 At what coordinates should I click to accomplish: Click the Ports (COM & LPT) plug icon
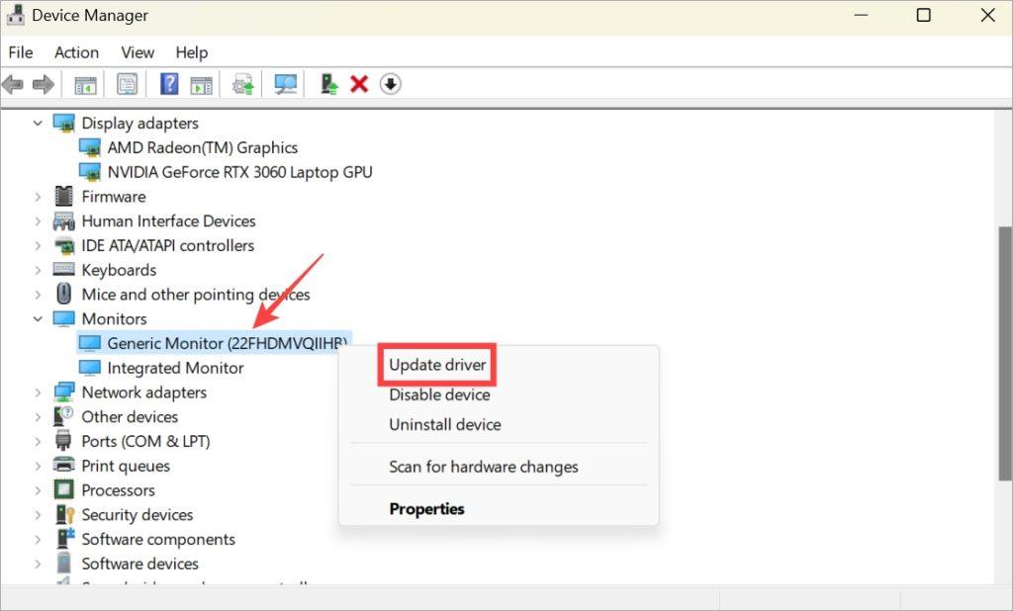[63, 441]
